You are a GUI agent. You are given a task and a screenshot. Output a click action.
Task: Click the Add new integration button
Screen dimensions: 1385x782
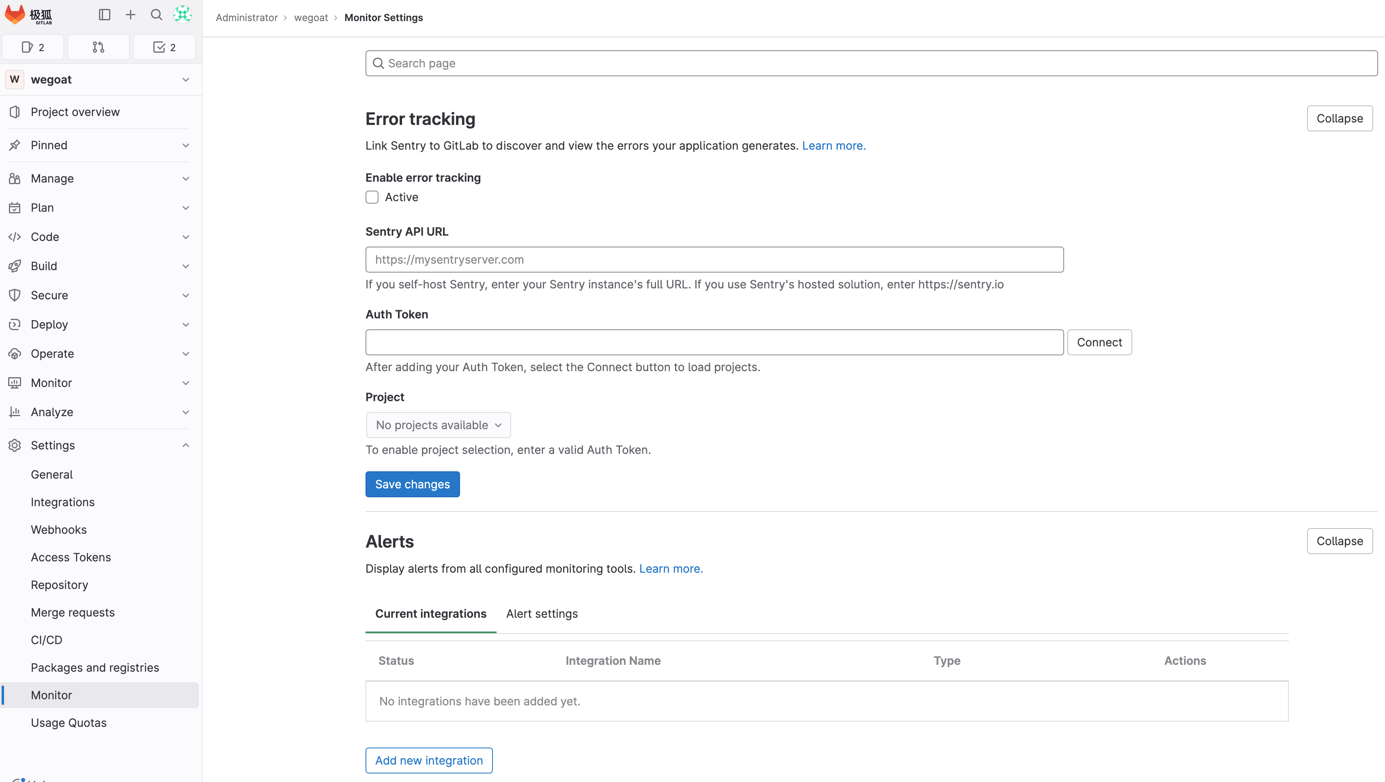coord(428,761)
